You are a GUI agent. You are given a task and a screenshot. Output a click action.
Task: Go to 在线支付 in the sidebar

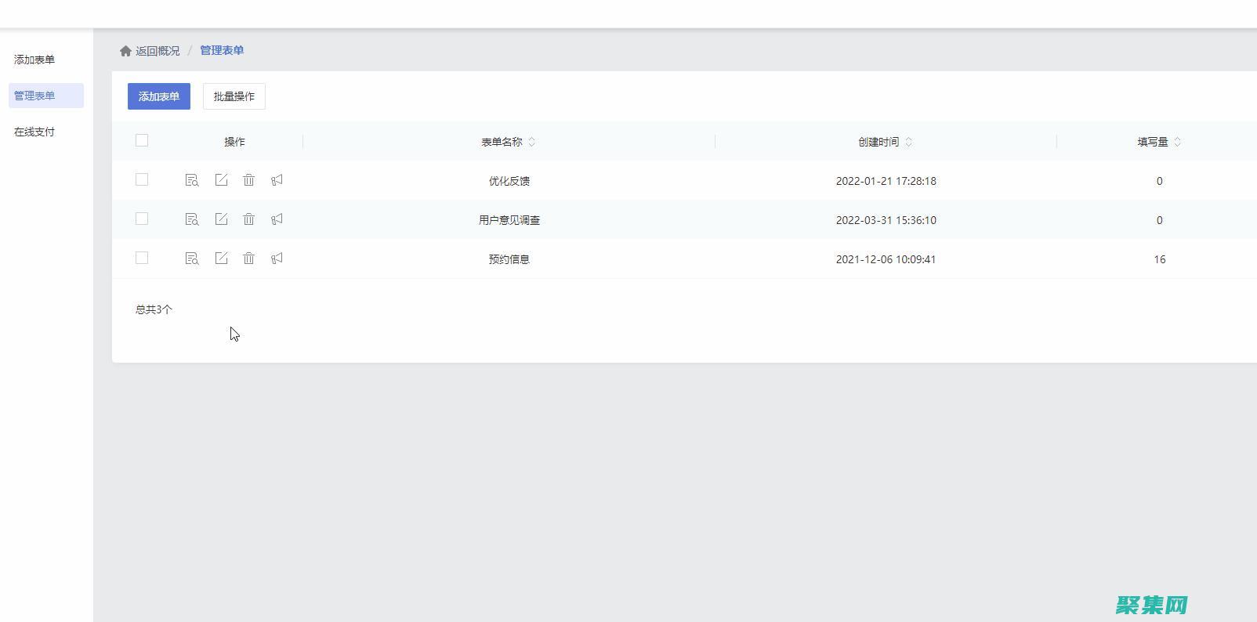[34, 132]
